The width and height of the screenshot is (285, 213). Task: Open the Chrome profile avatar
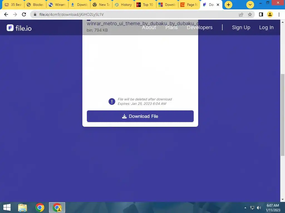tap(270, 14)
